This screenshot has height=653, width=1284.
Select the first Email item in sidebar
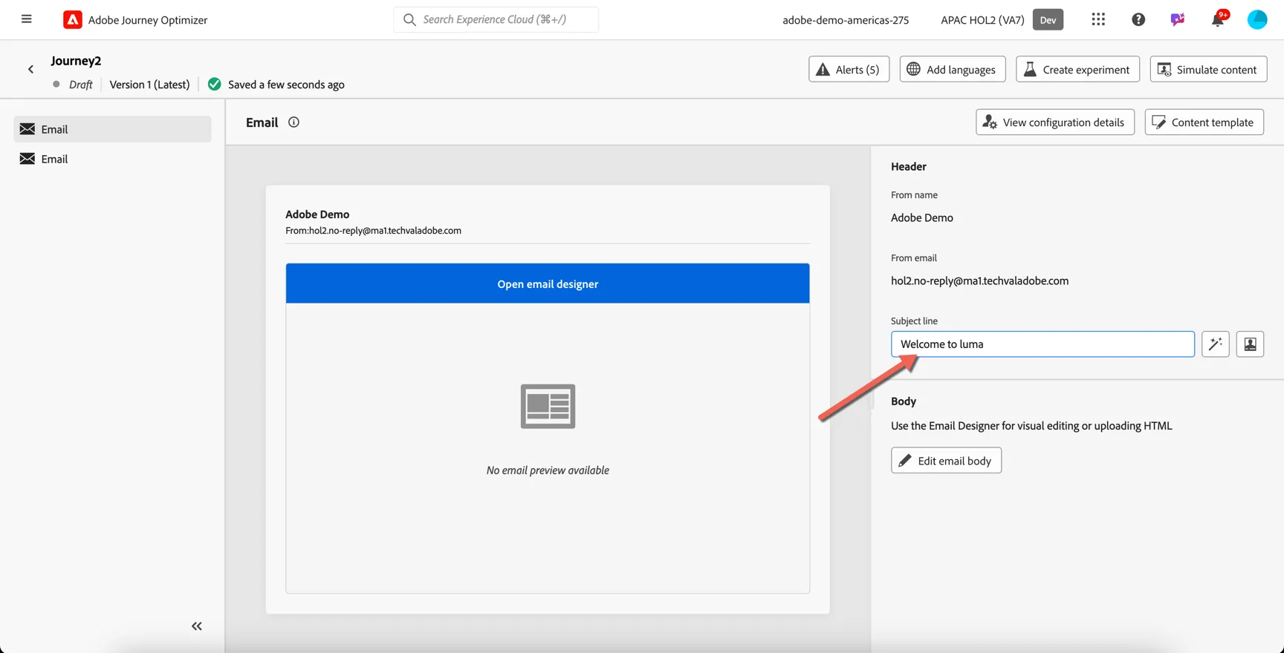[112, 129]
